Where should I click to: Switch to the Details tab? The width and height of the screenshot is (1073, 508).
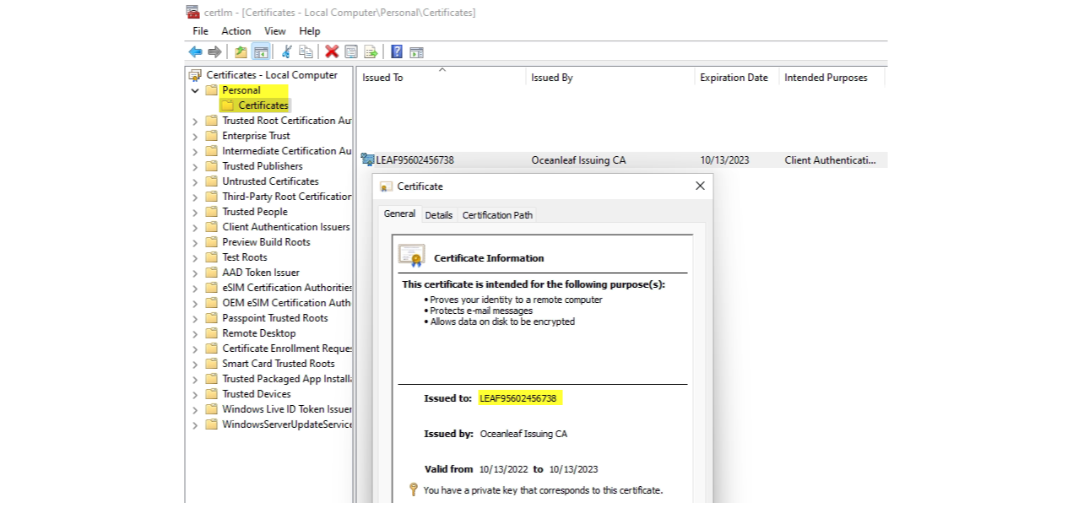coord(438,214)
